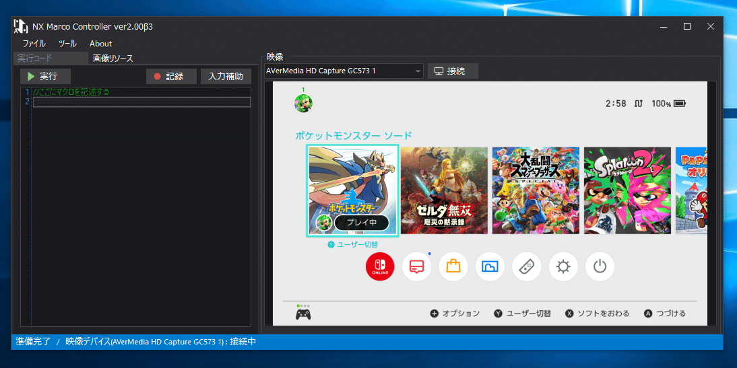Select the ポケットモンスター ソード game tile
Viewport: 737px width, 368px height.
coord(352,190)
